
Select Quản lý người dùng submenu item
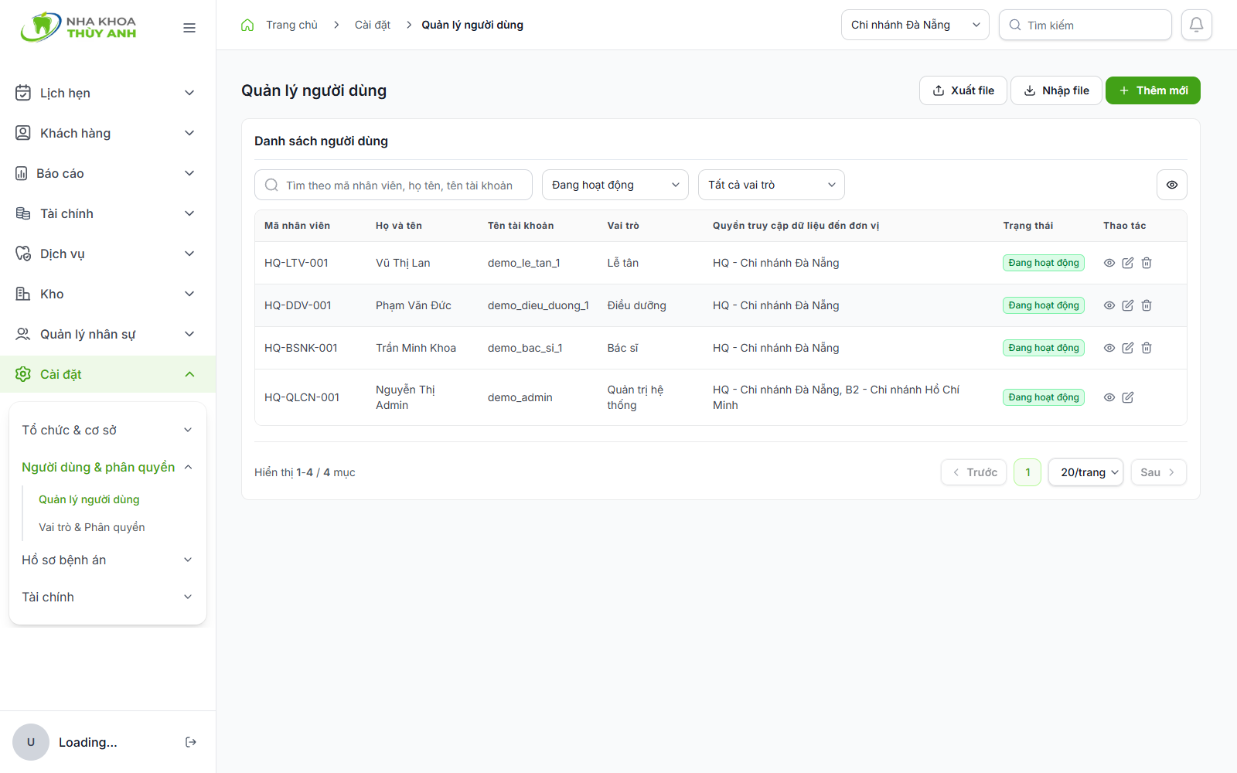pos(89,499)
